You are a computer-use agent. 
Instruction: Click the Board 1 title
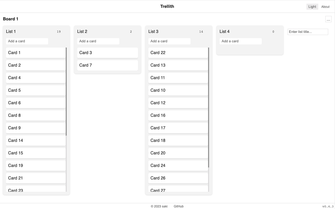[x=11, y=19]
